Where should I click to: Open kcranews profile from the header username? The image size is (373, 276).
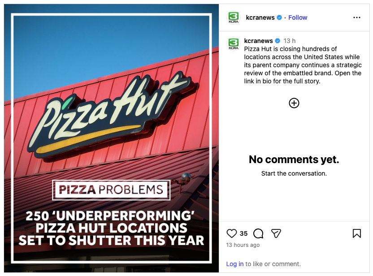point(260,17)
